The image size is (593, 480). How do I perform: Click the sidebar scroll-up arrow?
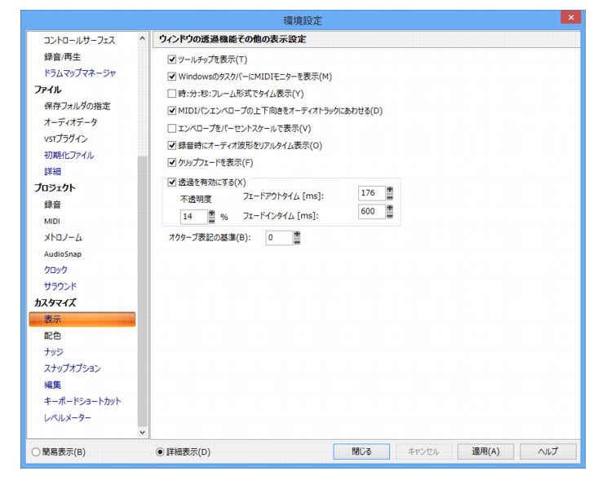coord(142,38)
